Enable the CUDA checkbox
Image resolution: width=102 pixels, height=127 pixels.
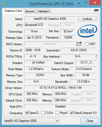pyautogui.click(x=43, y=113)
